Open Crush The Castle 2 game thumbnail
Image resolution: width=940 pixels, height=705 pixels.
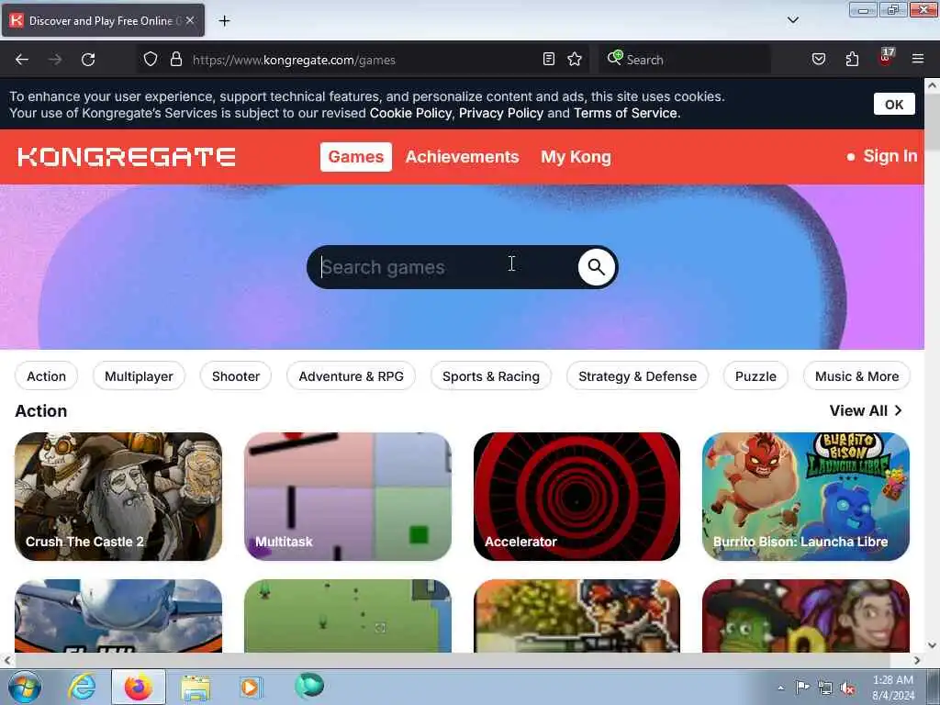click(x=118, y=497)
